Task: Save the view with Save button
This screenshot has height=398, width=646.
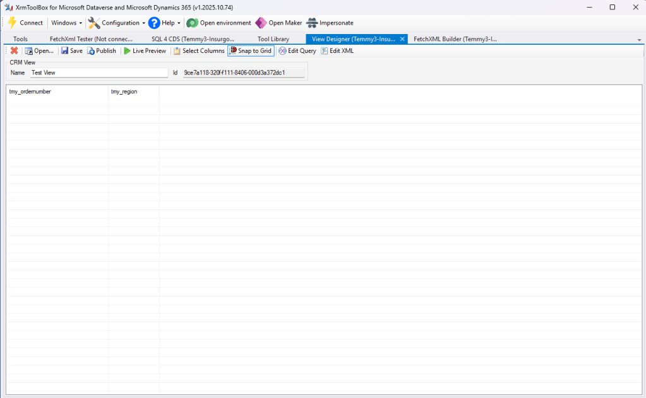Action: click(x=72, y=50)
